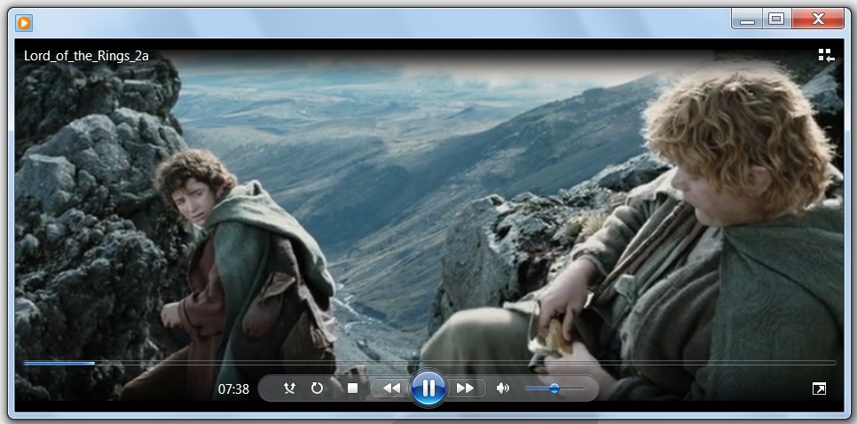Adjust the volume slider

554,389
